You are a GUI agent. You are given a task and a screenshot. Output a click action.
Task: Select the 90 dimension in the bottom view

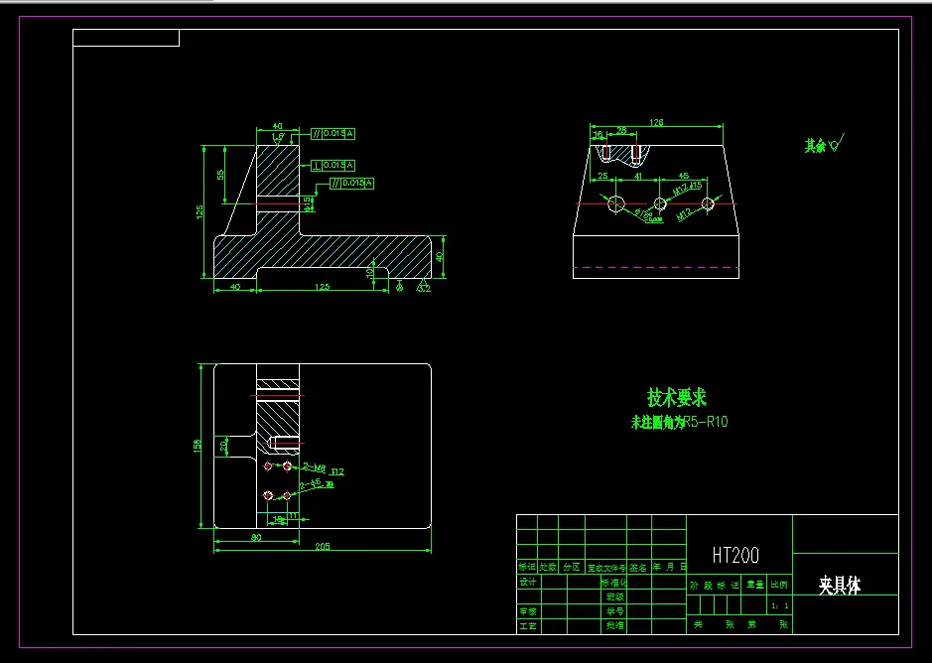coord(256,538)
